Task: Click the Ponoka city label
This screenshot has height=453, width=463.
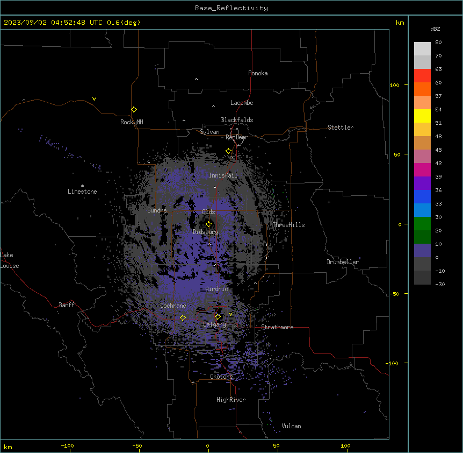Action: click(x=258, y=73)
